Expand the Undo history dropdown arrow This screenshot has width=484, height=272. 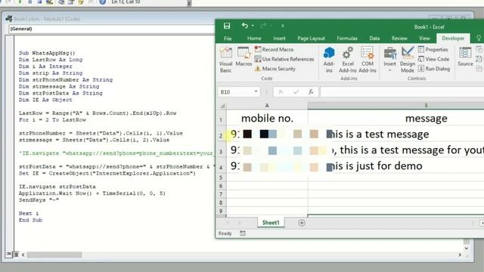(x=253, y=26)
